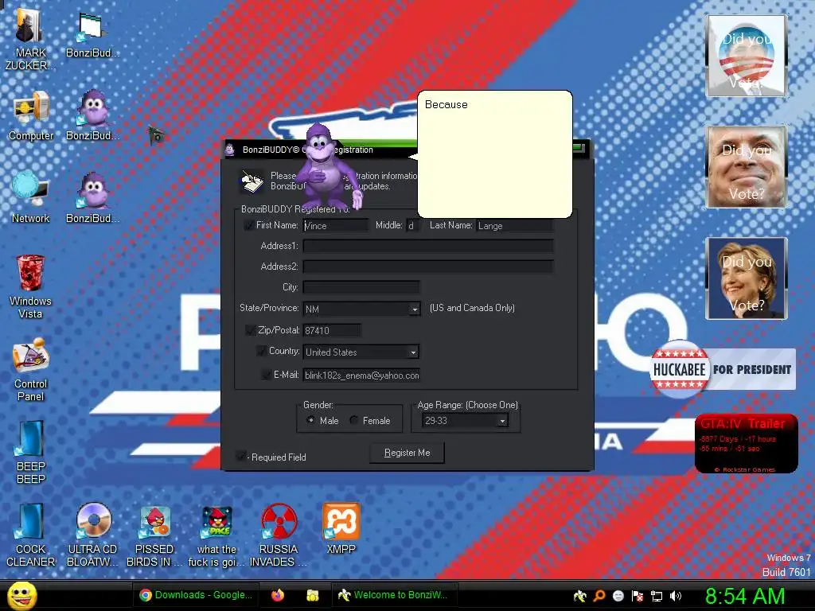The image size is (815, 611).
Task: Open the ULTRA CD BLOATW... desktop icon
Action: click(92, 535)
